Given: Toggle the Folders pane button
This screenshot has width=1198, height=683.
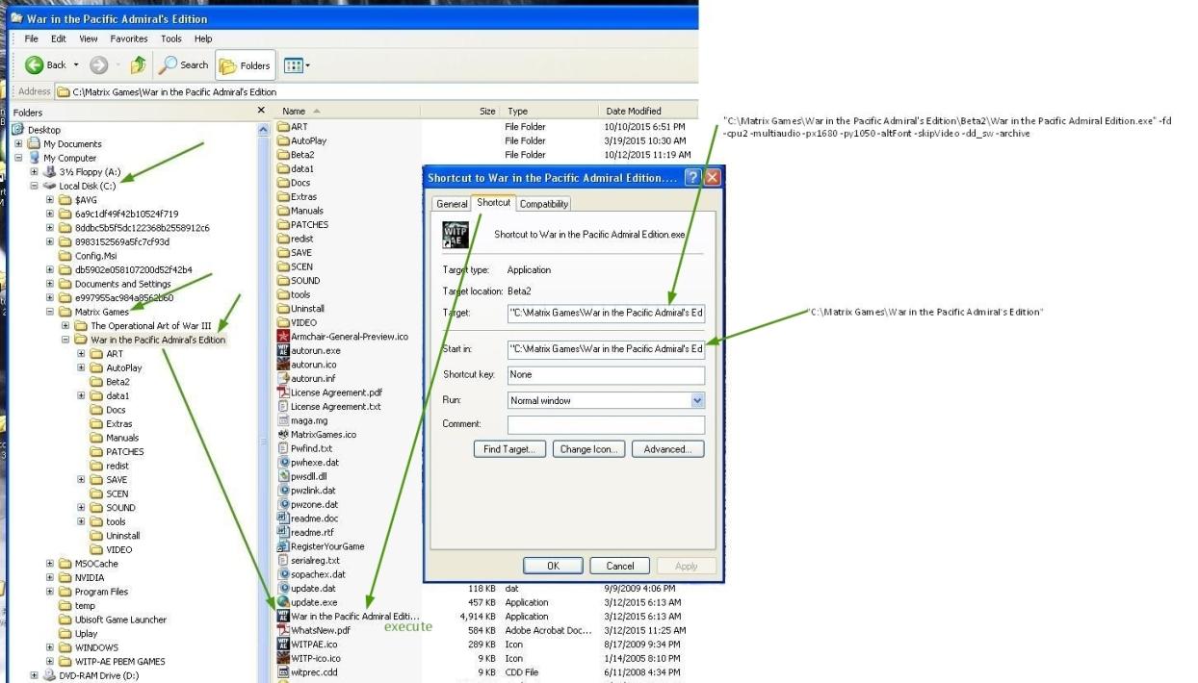Looking at the screenshot, I should [x=244, y=65].
